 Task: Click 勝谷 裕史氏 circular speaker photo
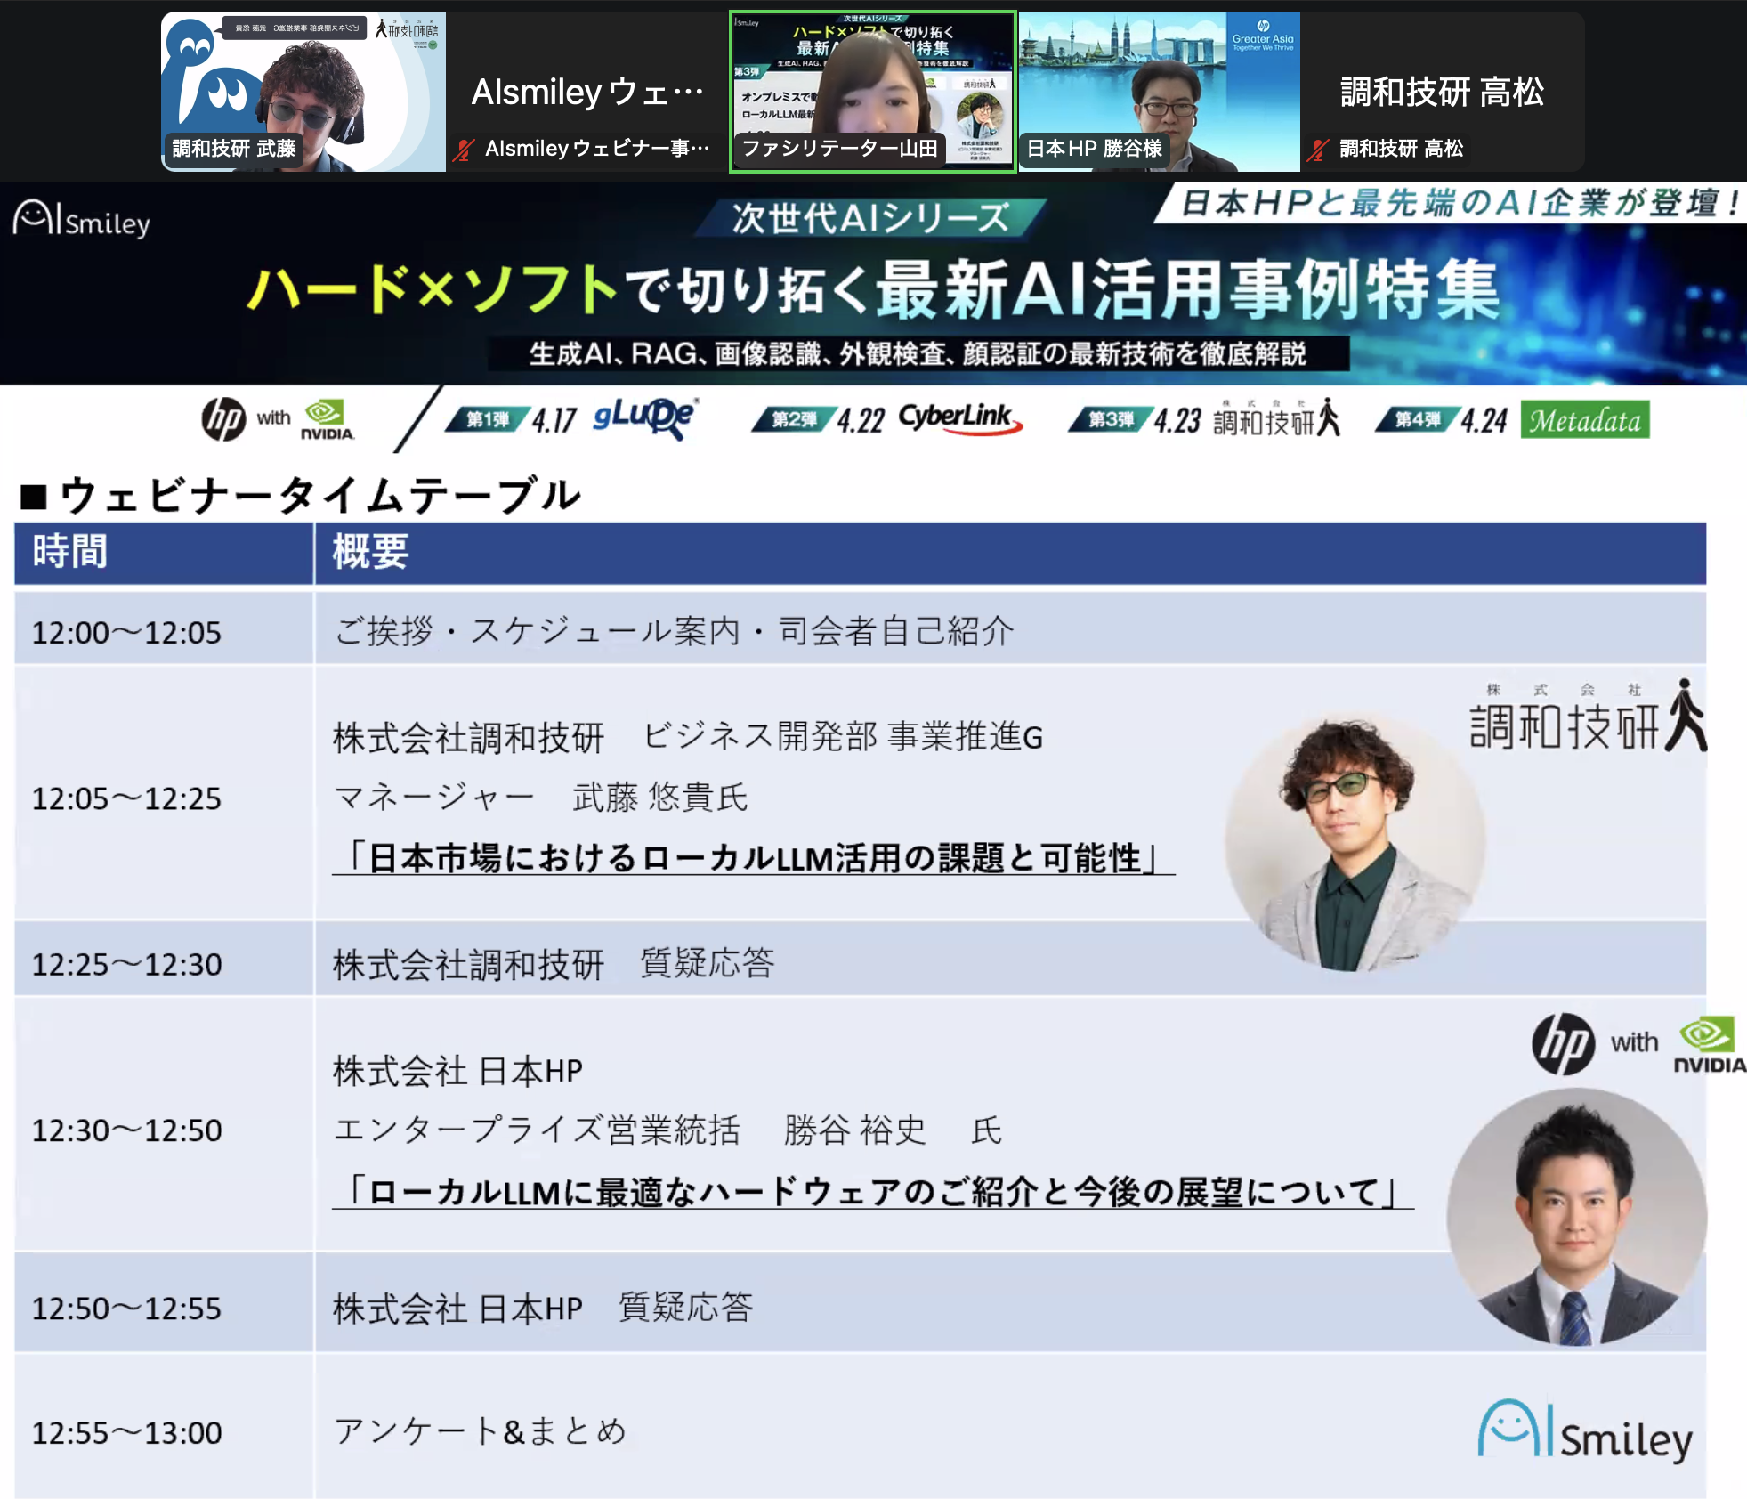(1575, 1216)
